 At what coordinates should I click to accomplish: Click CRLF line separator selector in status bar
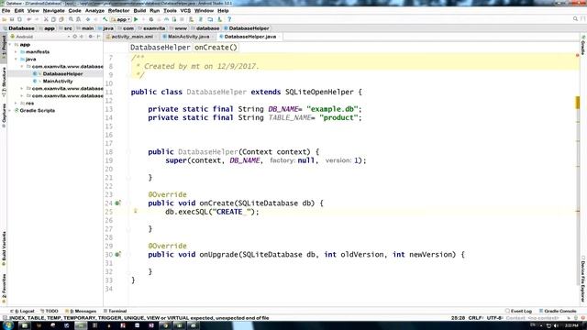(476, 318)
